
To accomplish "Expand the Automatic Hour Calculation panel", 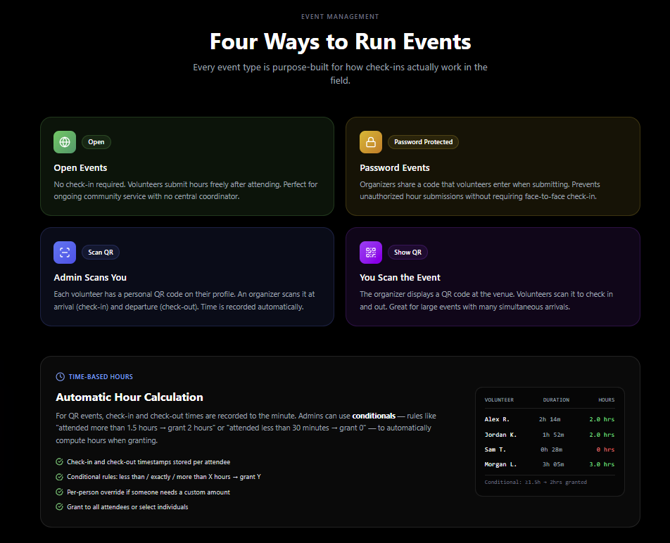I will pyautogui.click(x=129, y=397).
